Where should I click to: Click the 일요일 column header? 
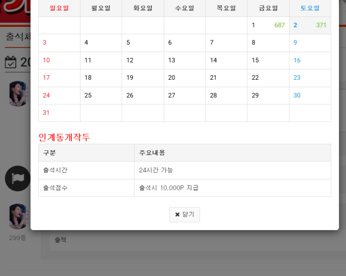(x=59, y=8)
